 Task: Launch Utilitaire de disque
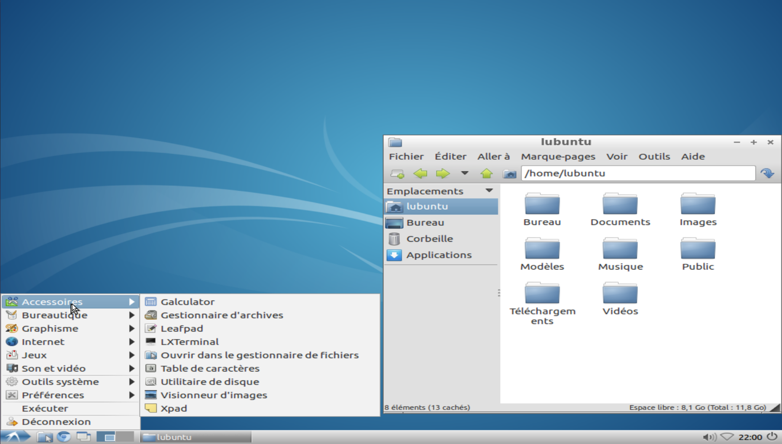point(260,382)
